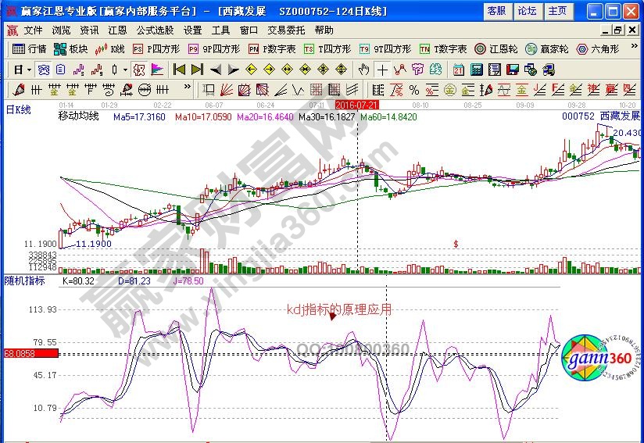Expand the candlestick style dropdown arrow

point(125,69)
